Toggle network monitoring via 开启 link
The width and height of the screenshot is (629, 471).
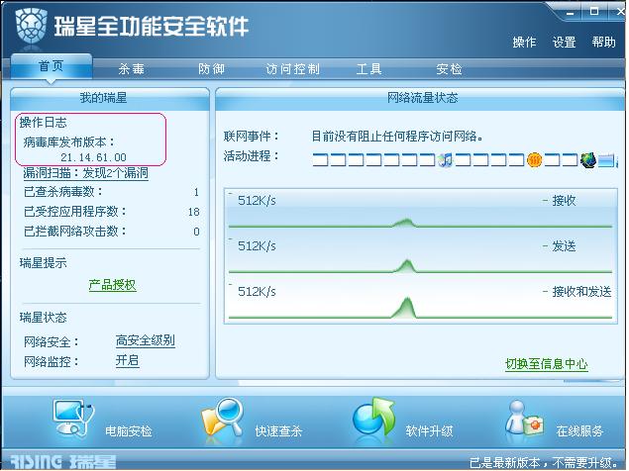[127, 361]
